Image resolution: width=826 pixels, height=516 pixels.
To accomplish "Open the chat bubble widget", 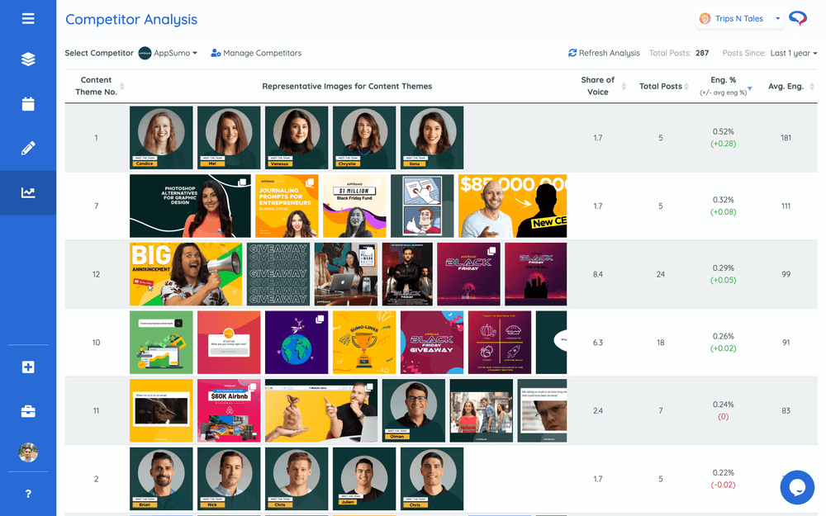I will 797,487.
